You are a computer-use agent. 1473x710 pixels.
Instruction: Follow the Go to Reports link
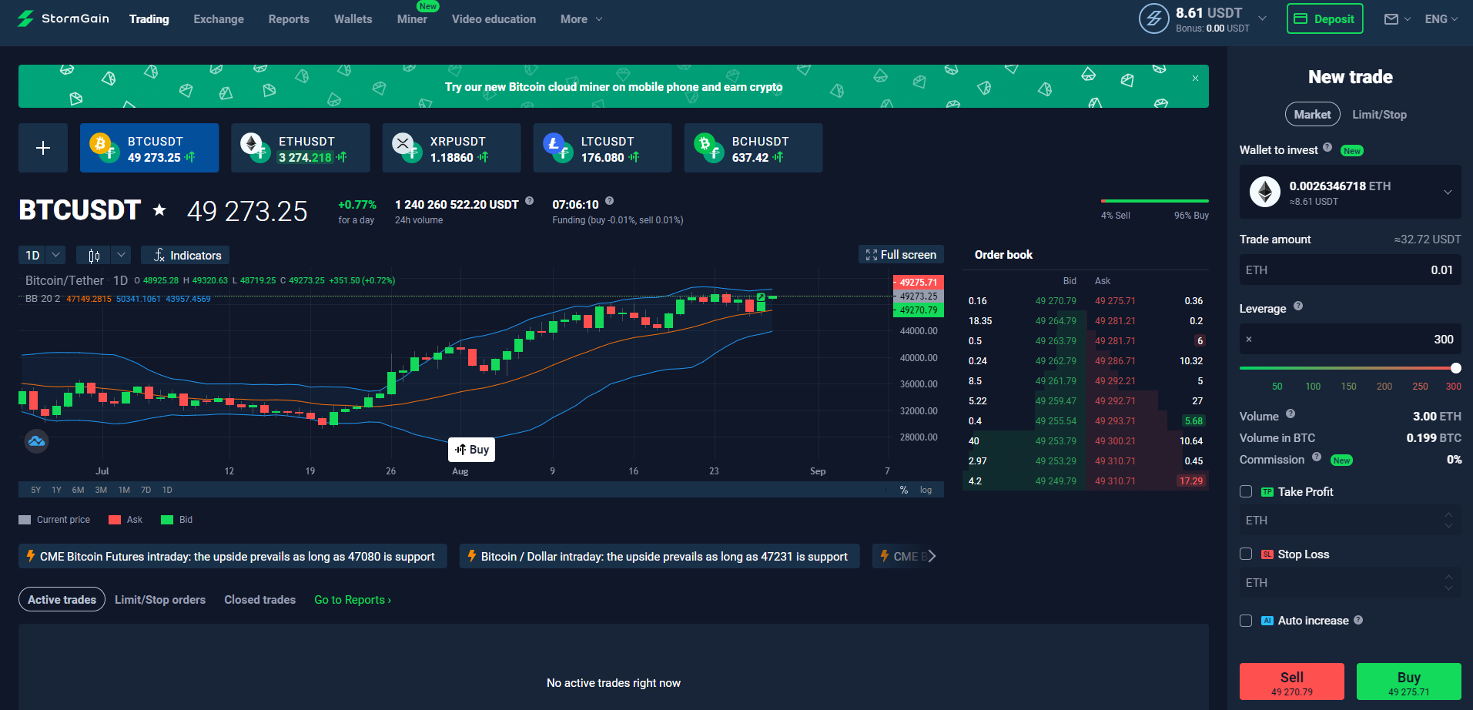(x=353, y=600)
